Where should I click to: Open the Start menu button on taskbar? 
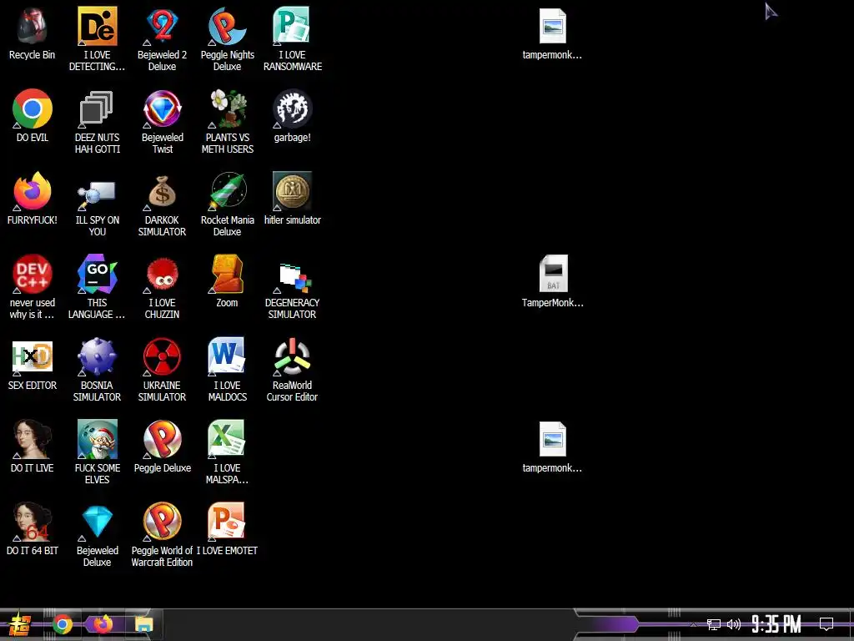click(x=20, y=624)
